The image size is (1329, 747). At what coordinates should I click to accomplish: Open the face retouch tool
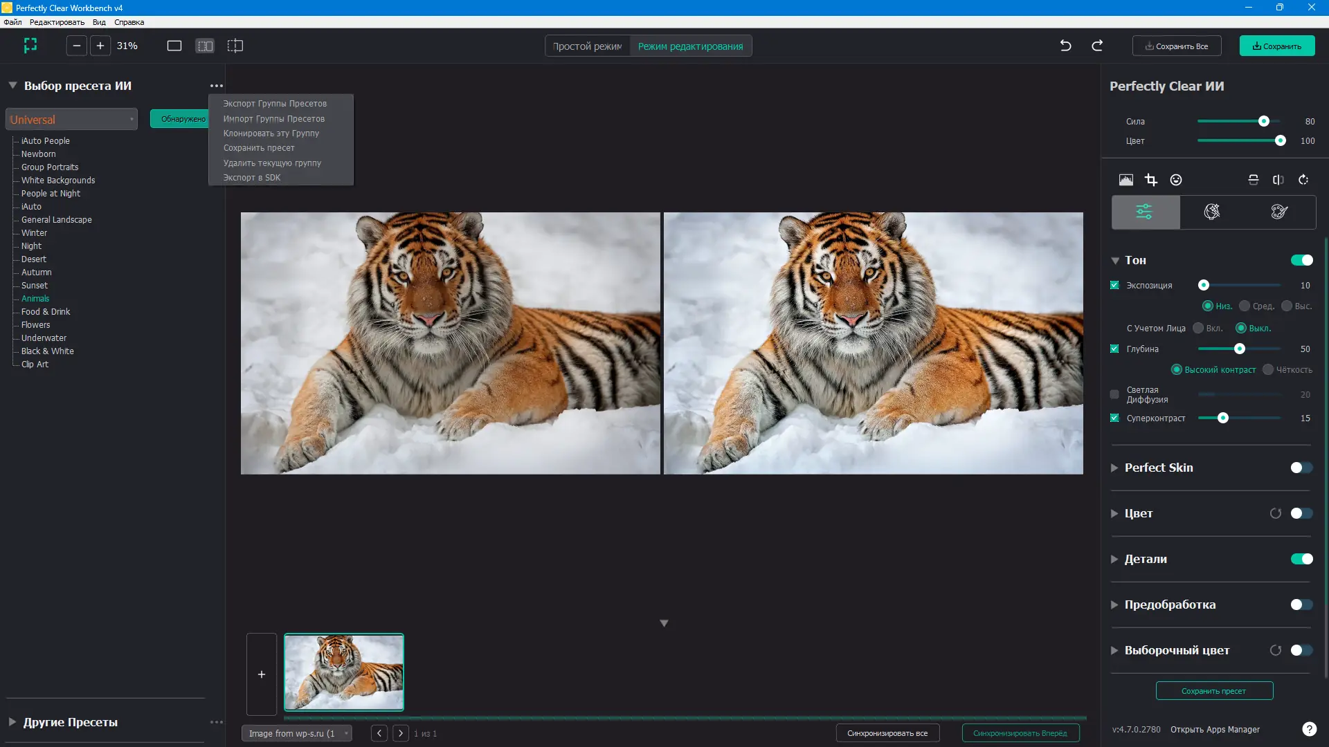(1176, 180)
